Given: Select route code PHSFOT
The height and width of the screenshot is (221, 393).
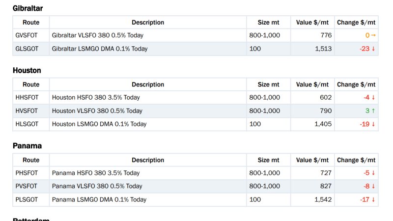Looking at the screenshot, I should point(27,173).
